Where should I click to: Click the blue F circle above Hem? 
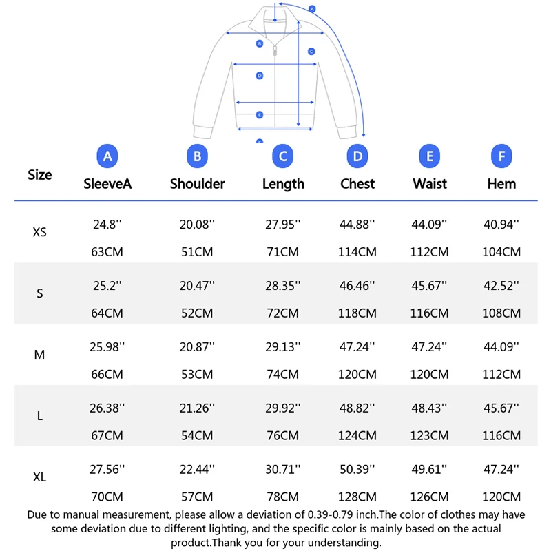click(501, 156)
